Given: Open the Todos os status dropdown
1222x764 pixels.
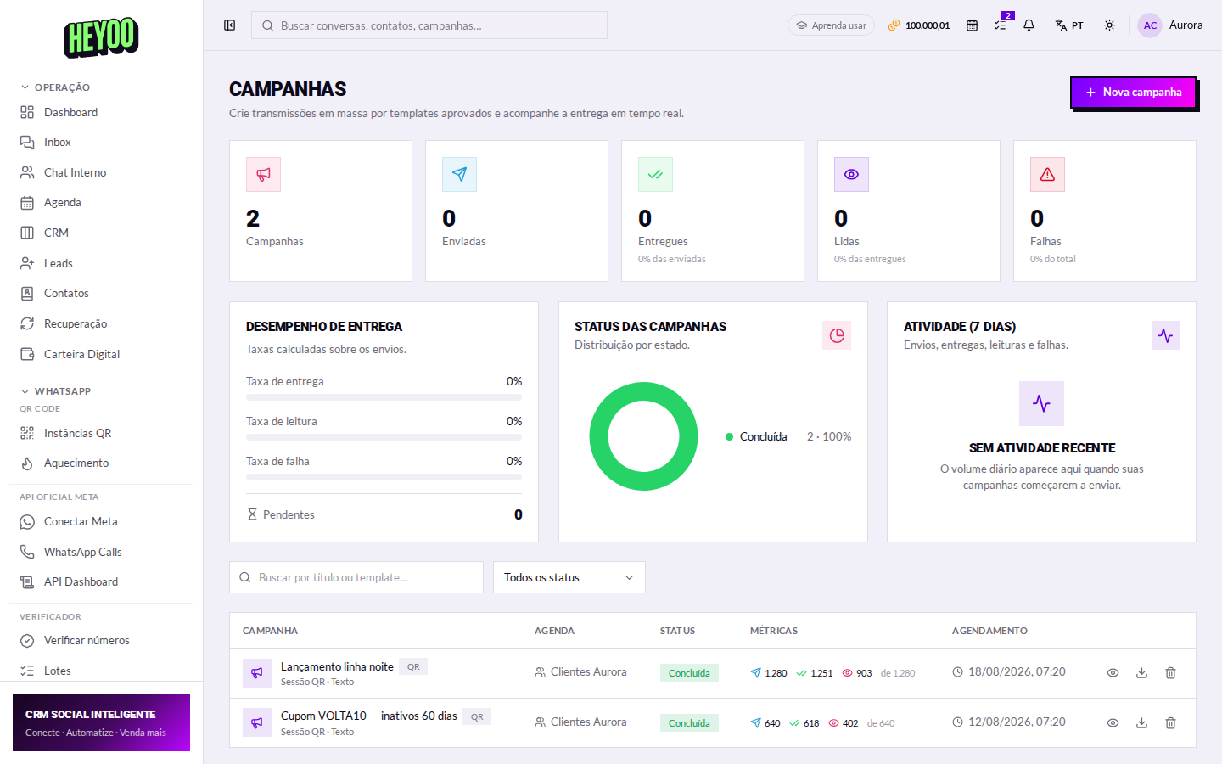Looking at the screenshot, I should coord(569,577).
